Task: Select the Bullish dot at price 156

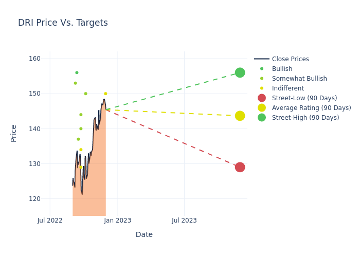Action: (77, 72)
